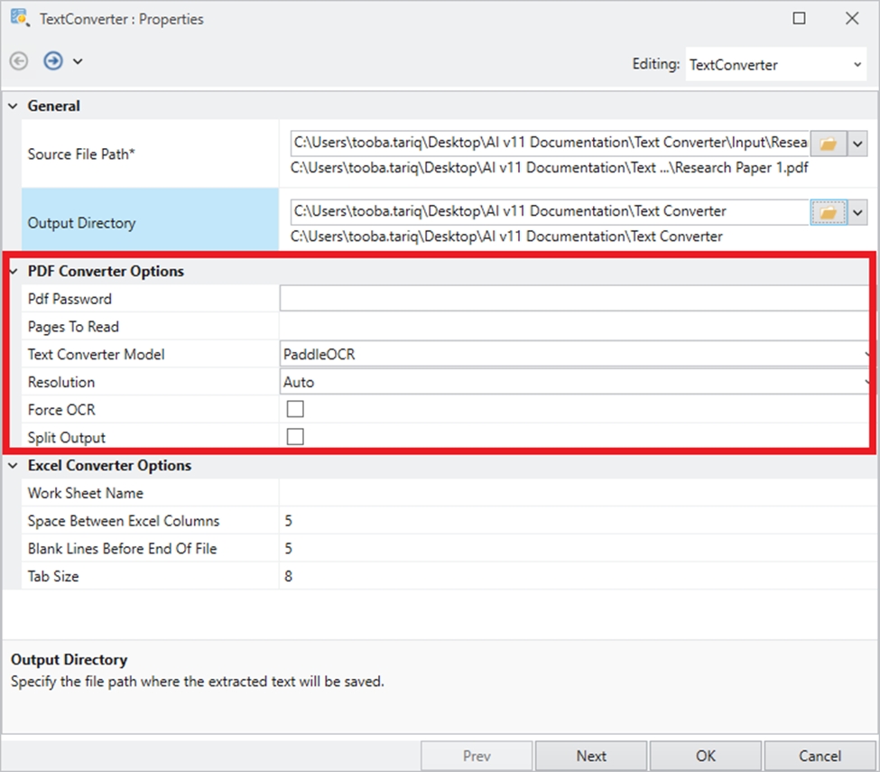The height and width of the screenshot is (772, 880).
Task: Click the Work Sheet Name value field
Action: [578, 493]
